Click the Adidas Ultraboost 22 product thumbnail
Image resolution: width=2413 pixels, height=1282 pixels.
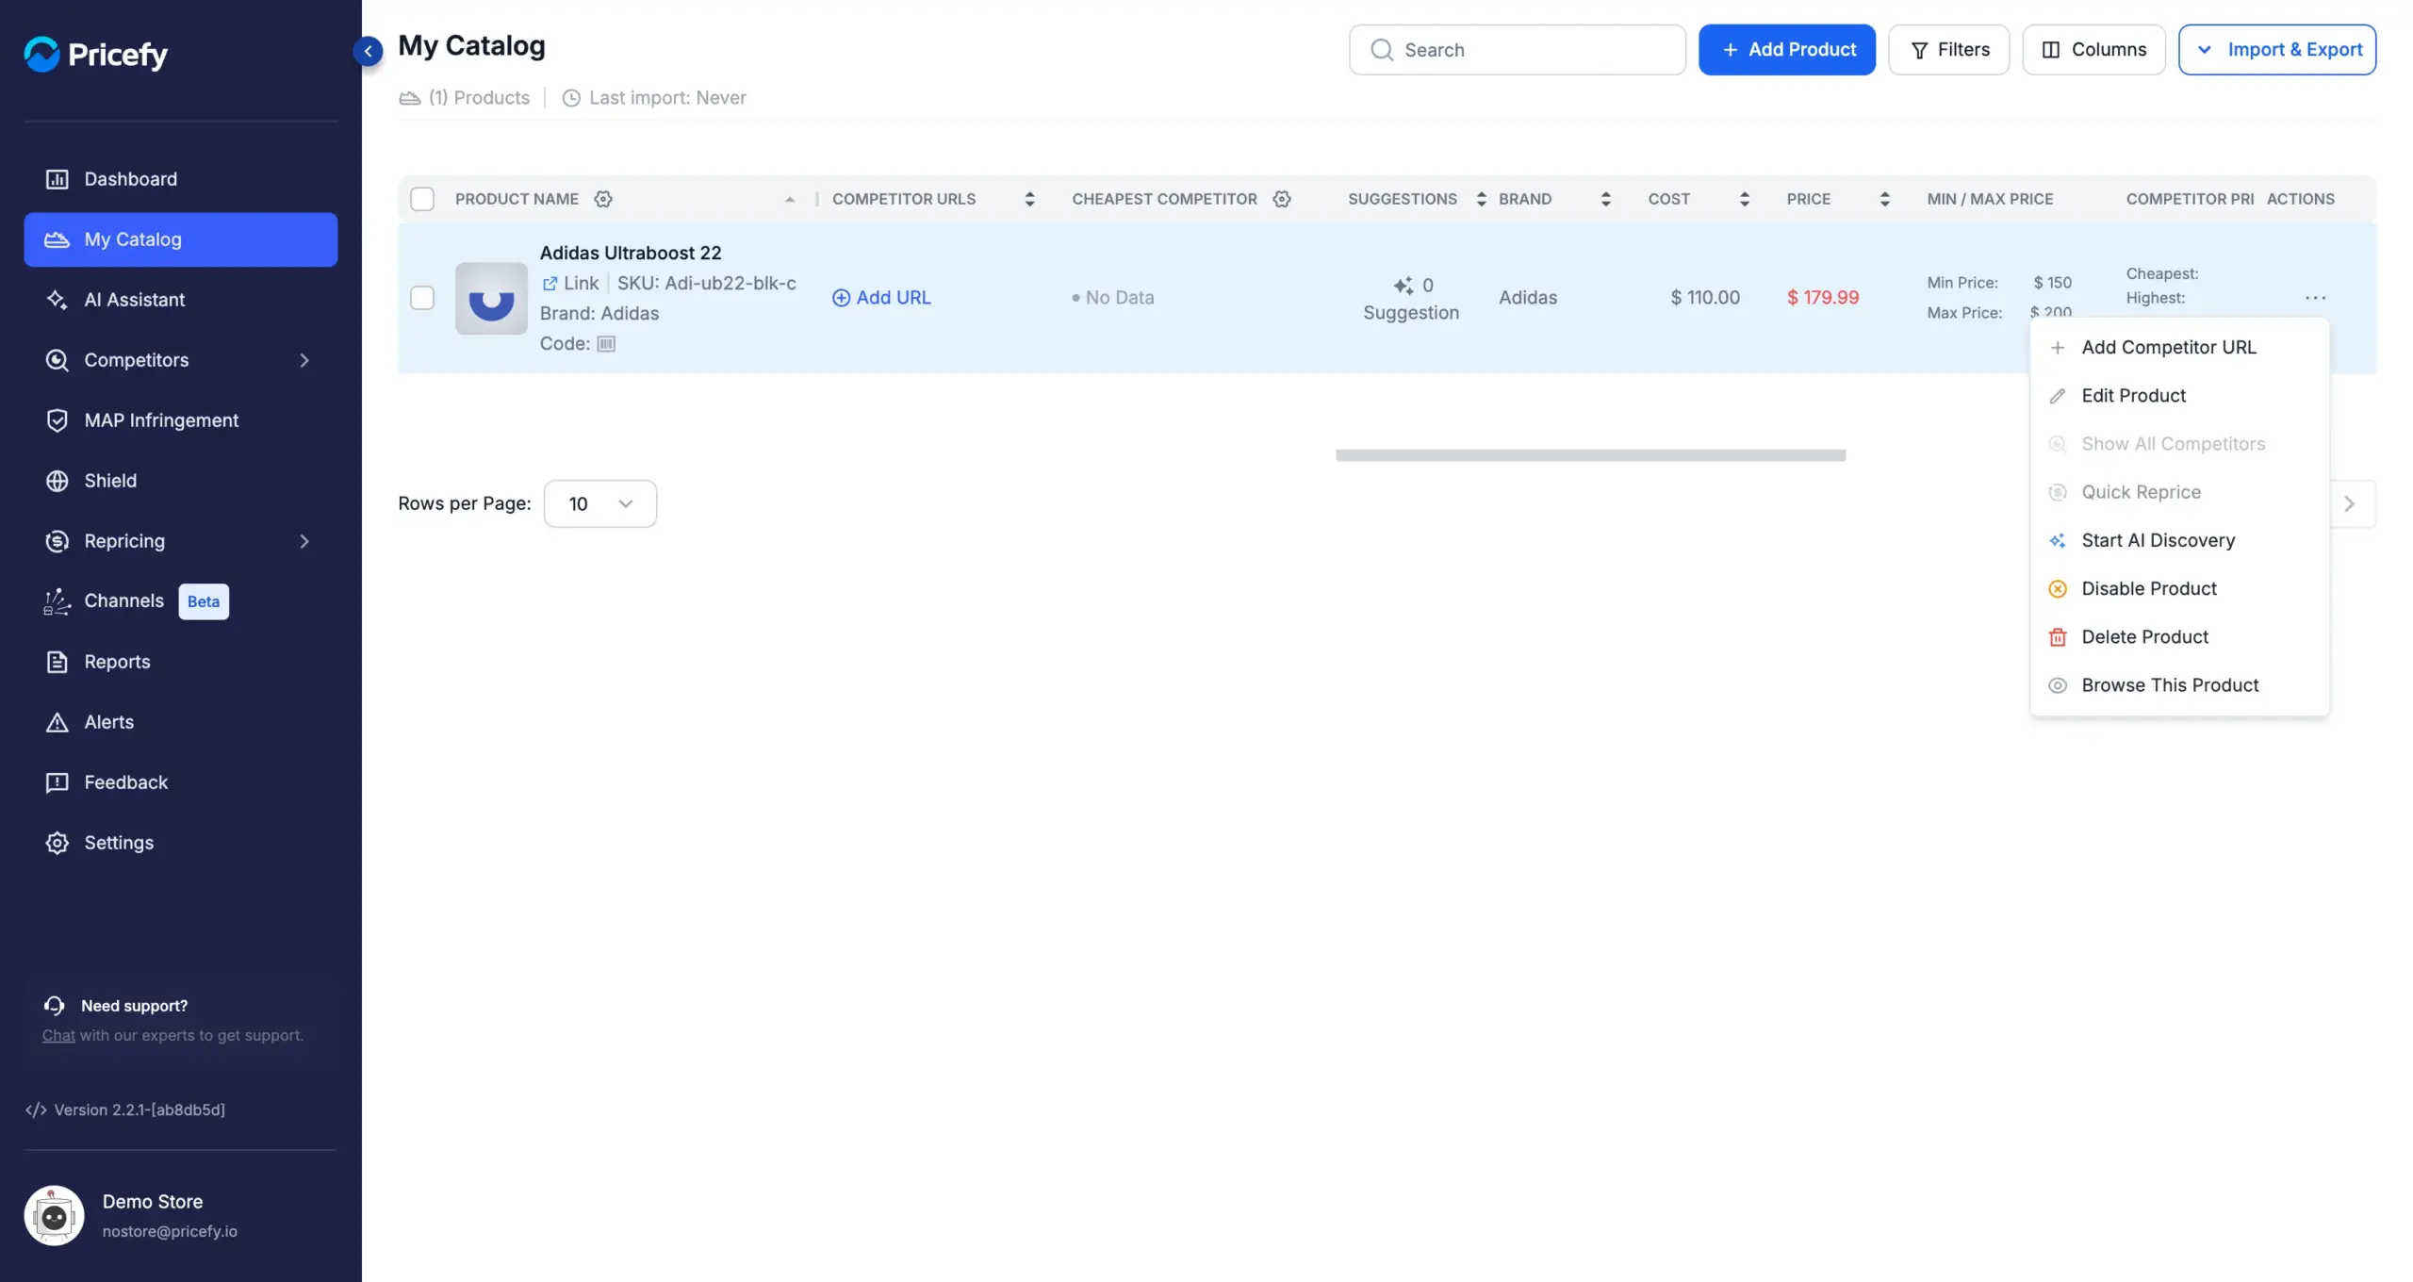(491, 298)
